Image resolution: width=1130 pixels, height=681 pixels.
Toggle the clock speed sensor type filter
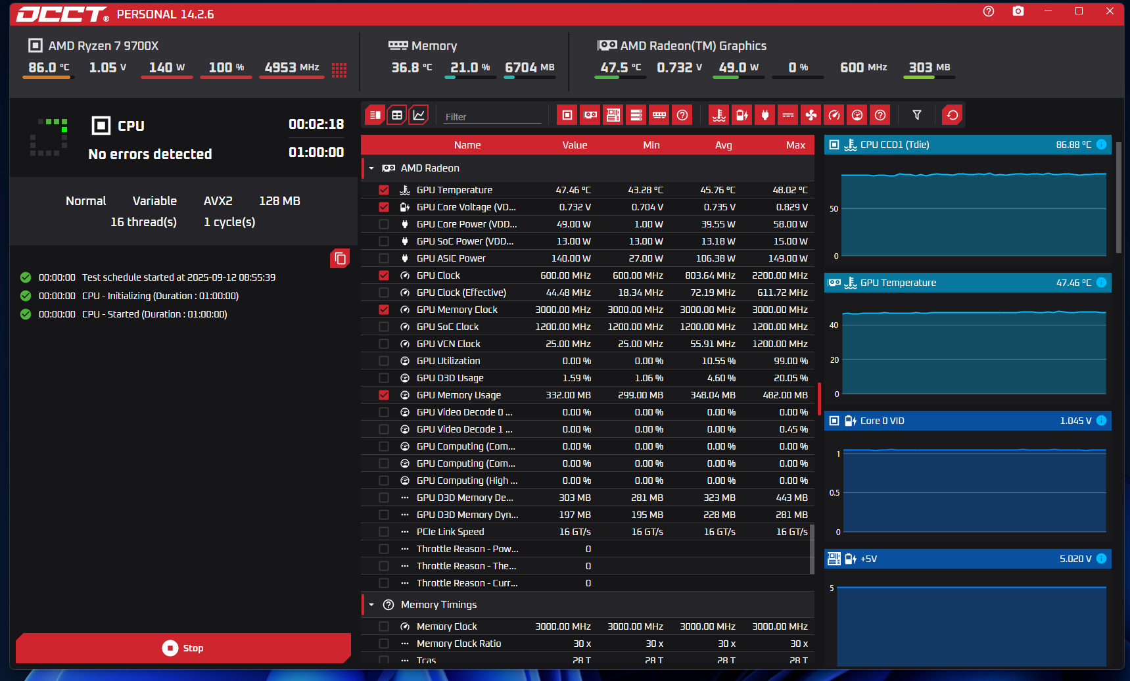pos(834,115)
